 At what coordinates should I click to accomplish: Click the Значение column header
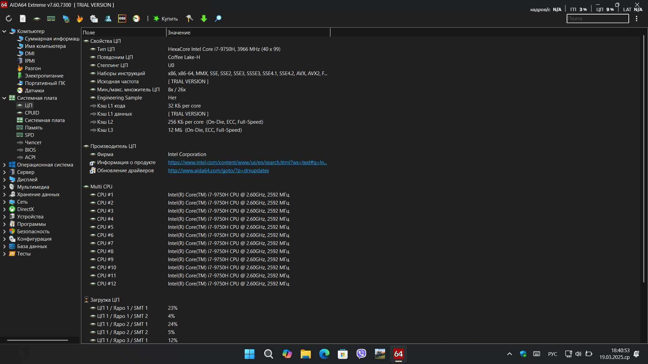click(x=248, y=32)
